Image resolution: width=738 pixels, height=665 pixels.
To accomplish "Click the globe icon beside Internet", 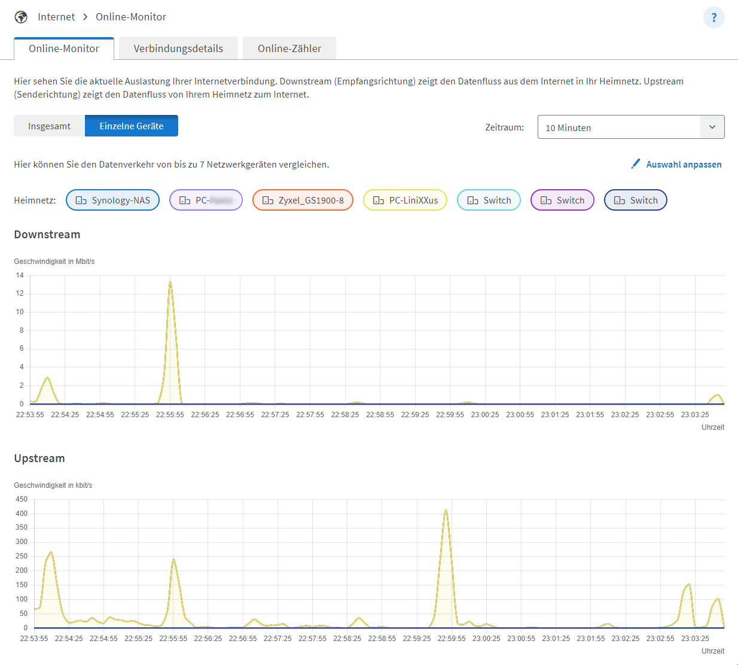I will click(x=21, y=17).
